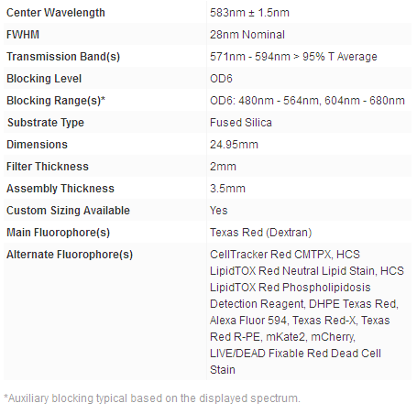Select the OD6: 480nm - 564nm range text

265,101
